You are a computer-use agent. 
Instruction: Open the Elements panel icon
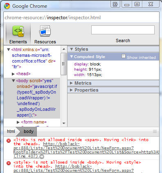18,31
